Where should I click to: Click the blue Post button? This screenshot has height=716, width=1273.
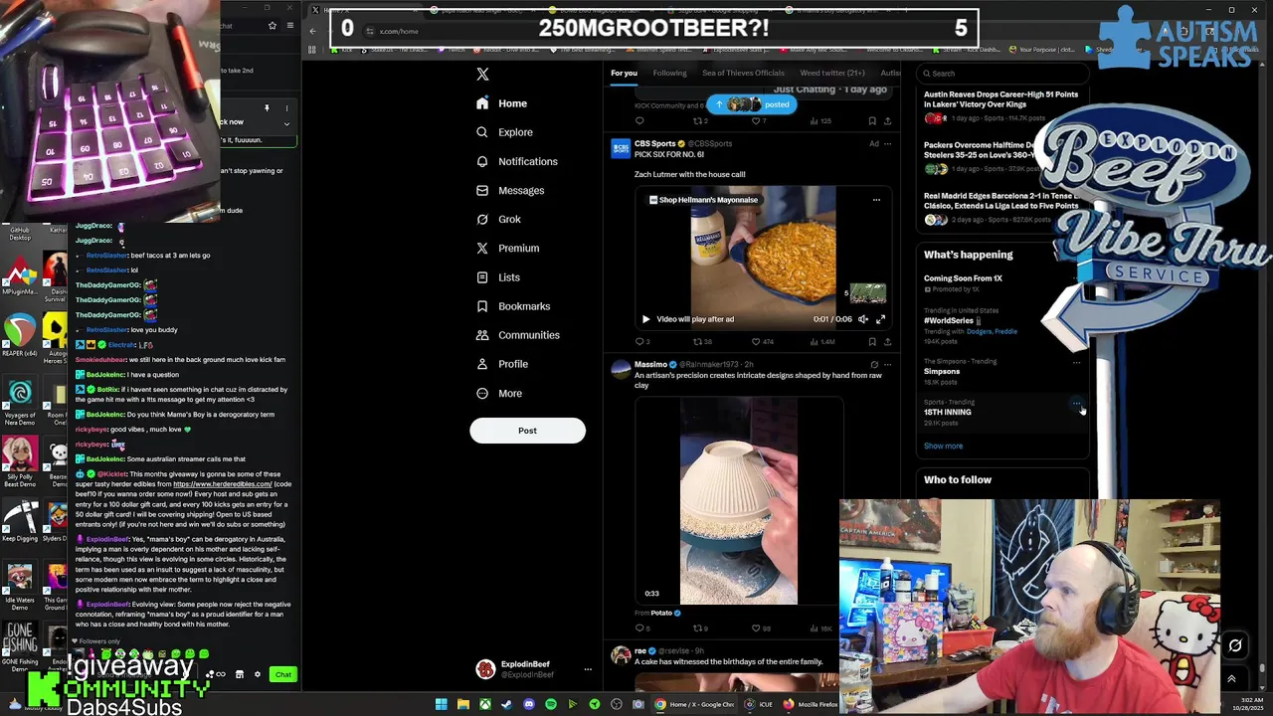pos(527,431)
